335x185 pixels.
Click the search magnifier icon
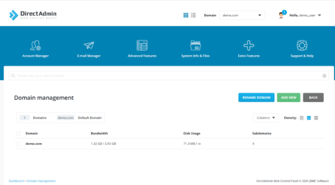point(13,76)
